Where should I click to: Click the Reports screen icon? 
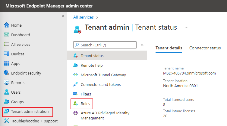point(7,82)
